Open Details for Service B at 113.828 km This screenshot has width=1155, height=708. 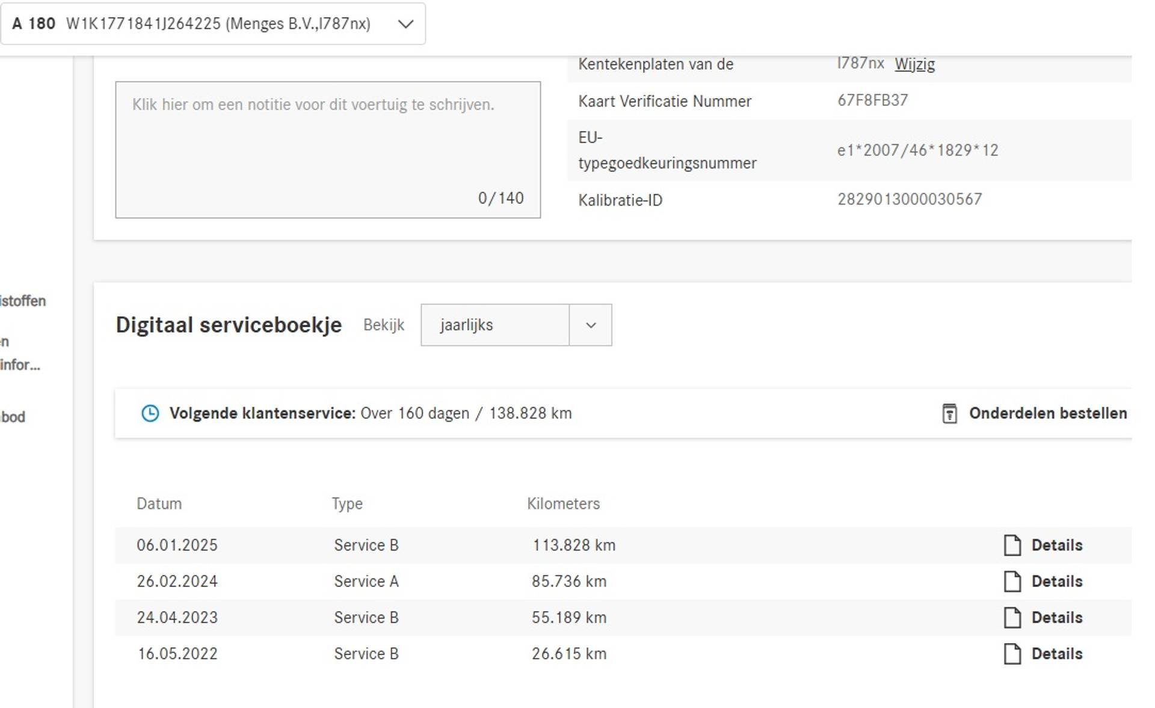(x=1056, y=545)
